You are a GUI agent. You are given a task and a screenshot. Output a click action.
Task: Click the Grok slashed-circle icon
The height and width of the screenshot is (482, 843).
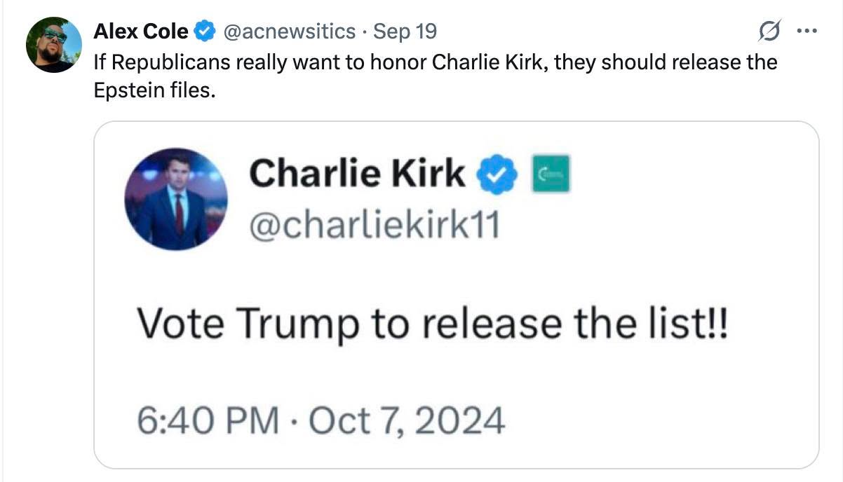point(769,32)
